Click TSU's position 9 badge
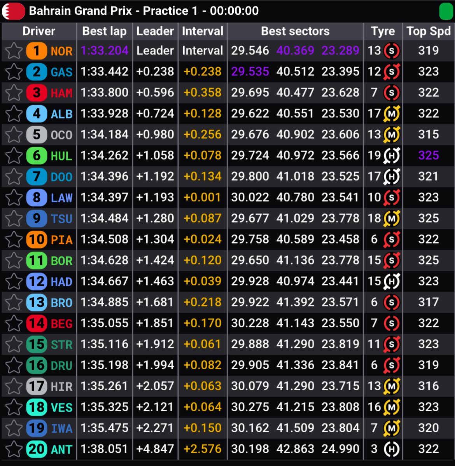 pyautogui.click(x=37, y=219)
